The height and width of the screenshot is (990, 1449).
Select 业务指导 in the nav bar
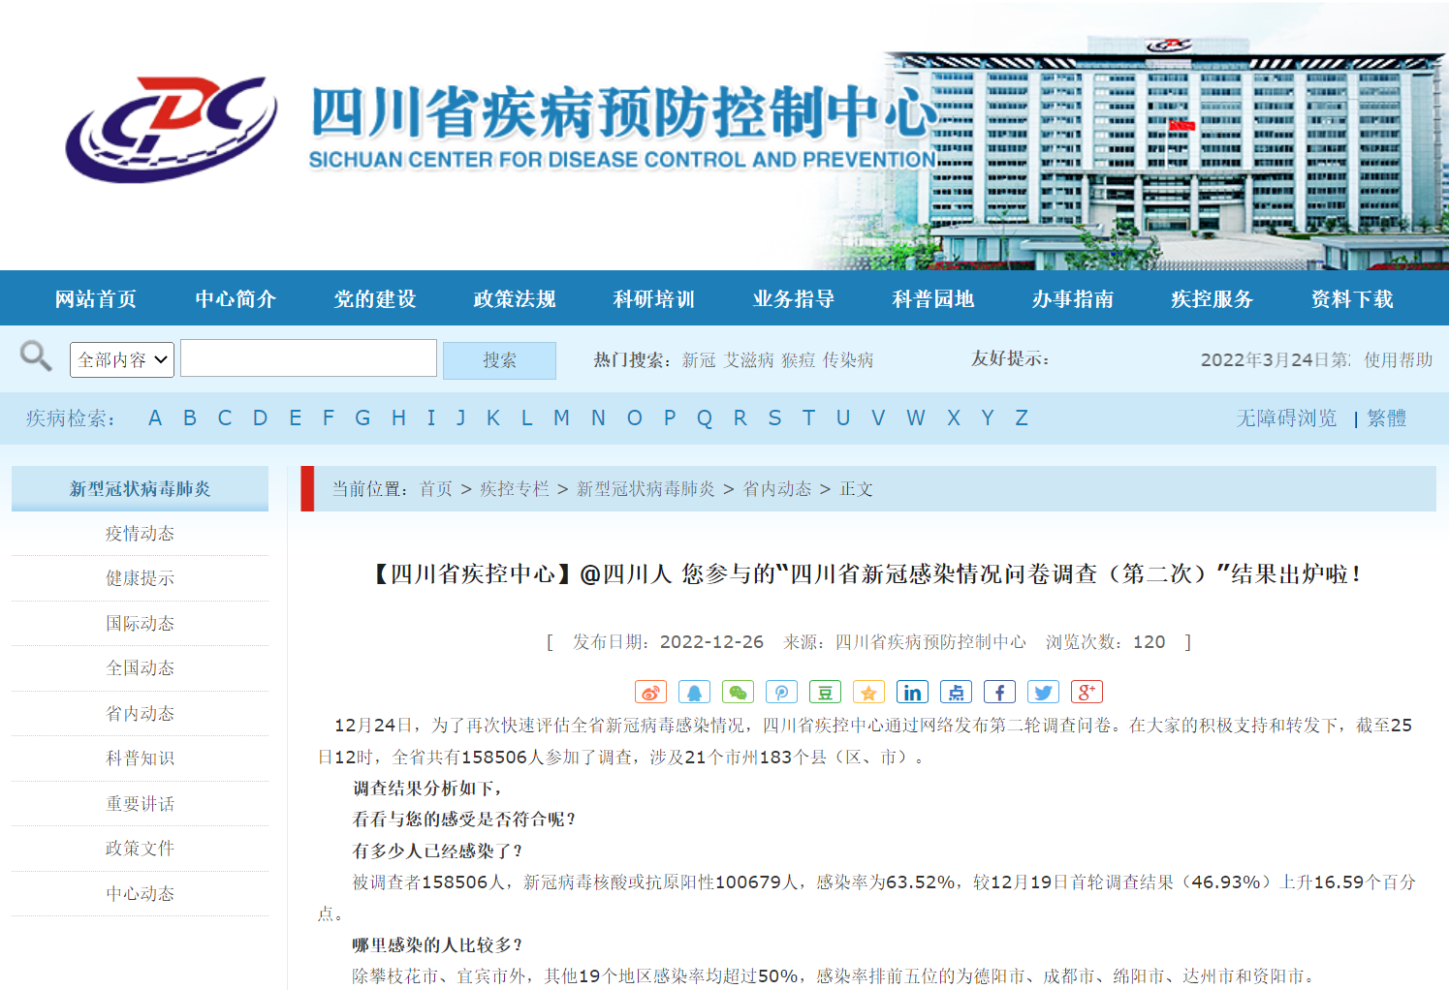point(794,298)
